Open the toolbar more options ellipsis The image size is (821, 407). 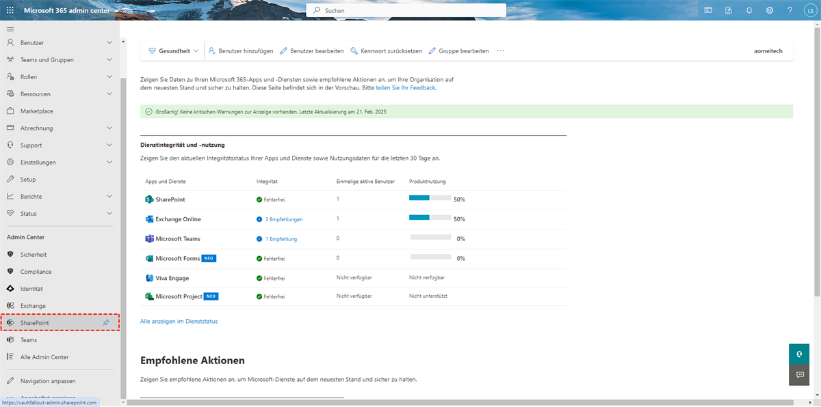(x=501, y=51)
